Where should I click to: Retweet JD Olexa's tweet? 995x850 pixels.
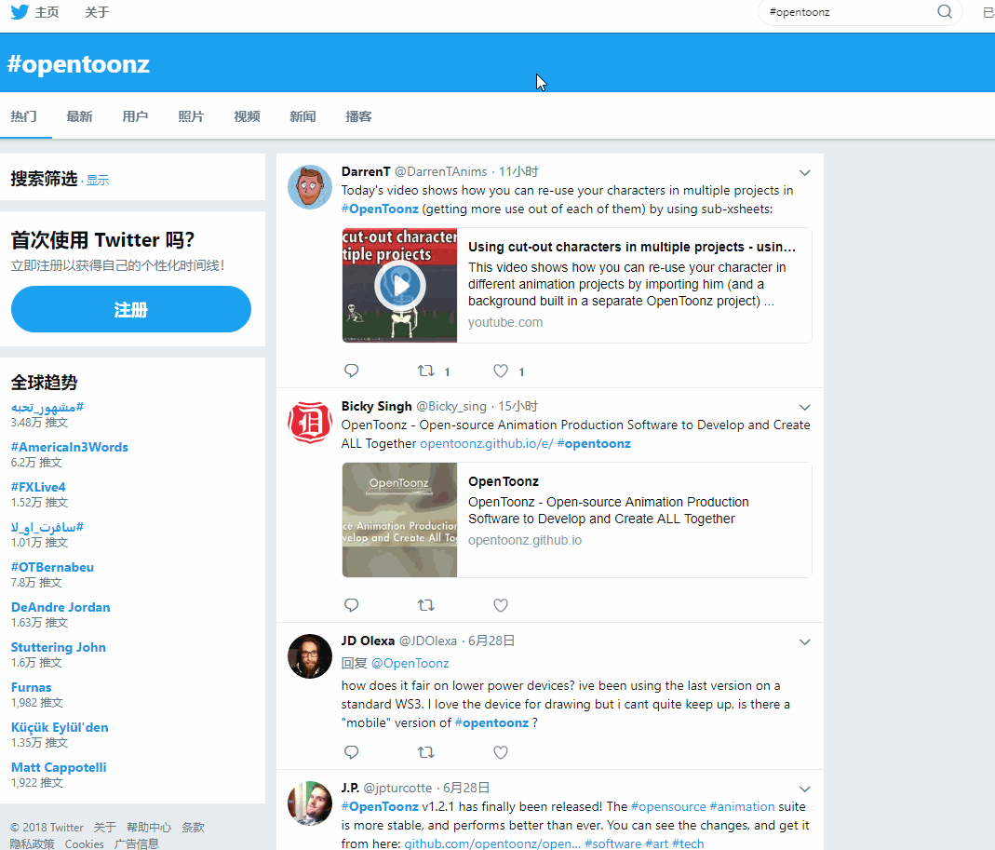425,752
